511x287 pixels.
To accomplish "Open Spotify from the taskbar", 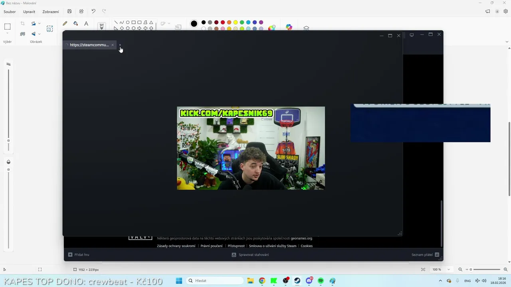I will 321,281.
